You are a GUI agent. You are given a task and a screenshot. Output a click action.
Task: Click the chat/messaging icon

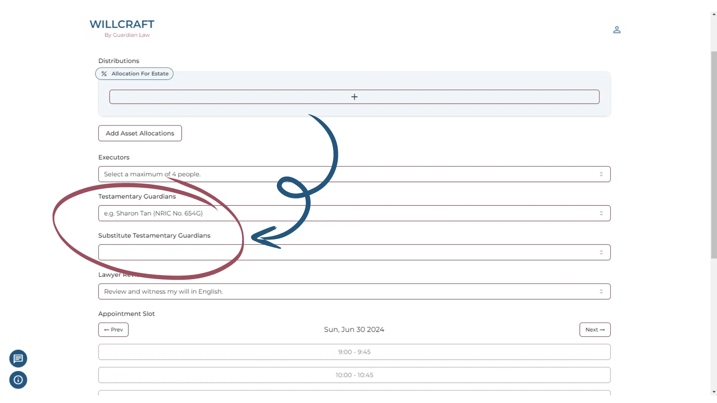click(x=18, y=359)
